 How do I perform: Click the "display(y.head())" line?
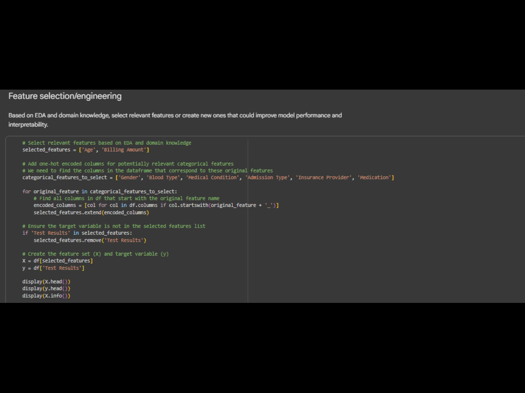coord(46,288)
